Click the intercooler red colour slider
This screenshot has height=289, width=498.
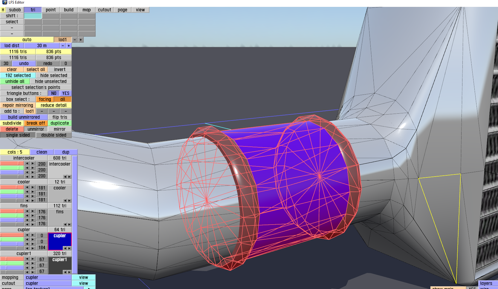[12, 163]
